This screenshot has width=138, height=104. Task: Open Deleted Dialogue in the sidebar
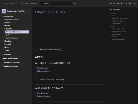(12, 38)
